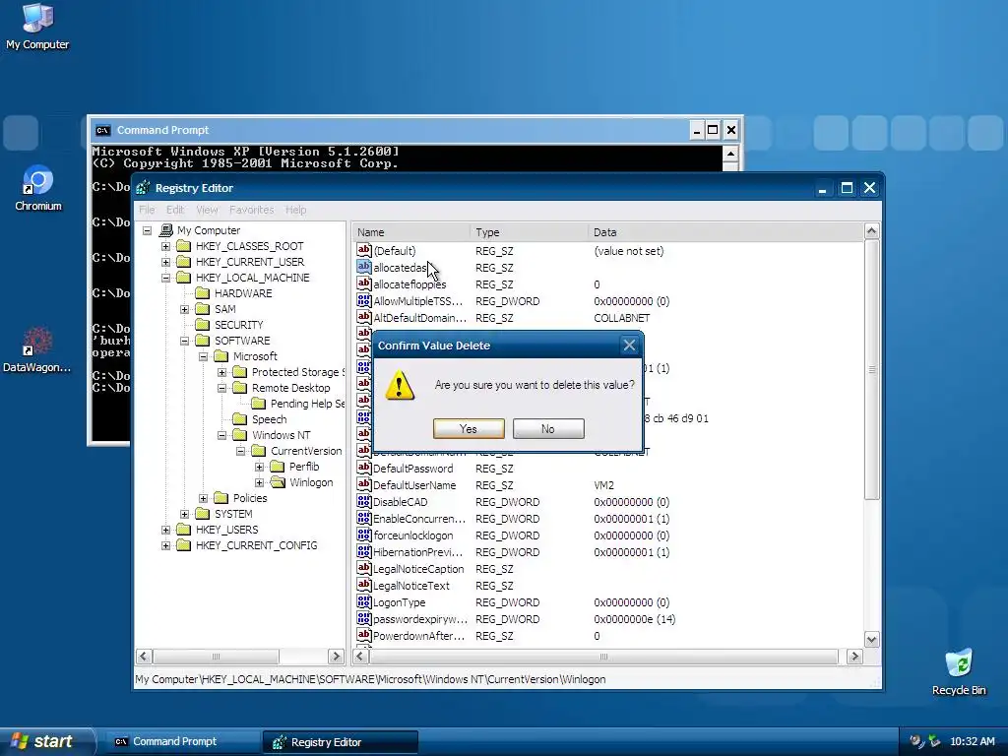1008x756 pixels.
Task: Select the forceunlocklogon DWORD icon
Action: pos(364,535)
